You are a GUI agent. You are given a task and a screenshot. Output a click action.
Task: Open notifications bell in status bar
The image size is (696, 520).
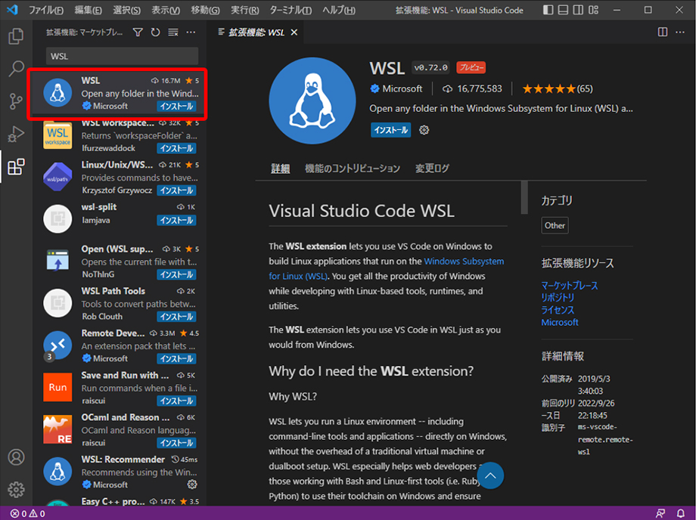pos(680,514)
